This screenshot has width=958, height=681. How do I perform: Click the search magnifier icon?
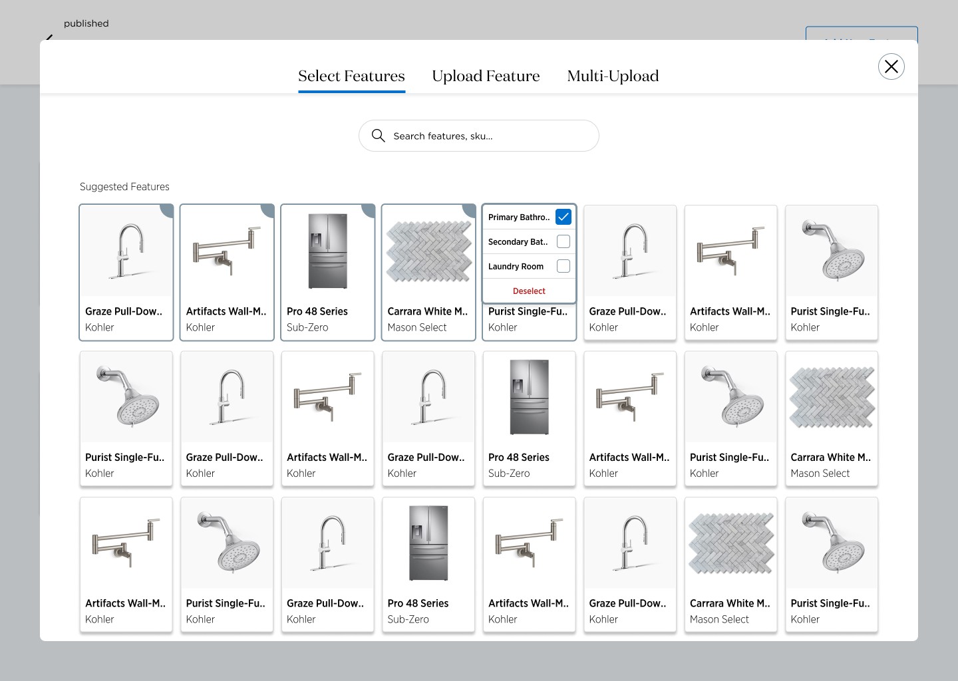[378, 136]
